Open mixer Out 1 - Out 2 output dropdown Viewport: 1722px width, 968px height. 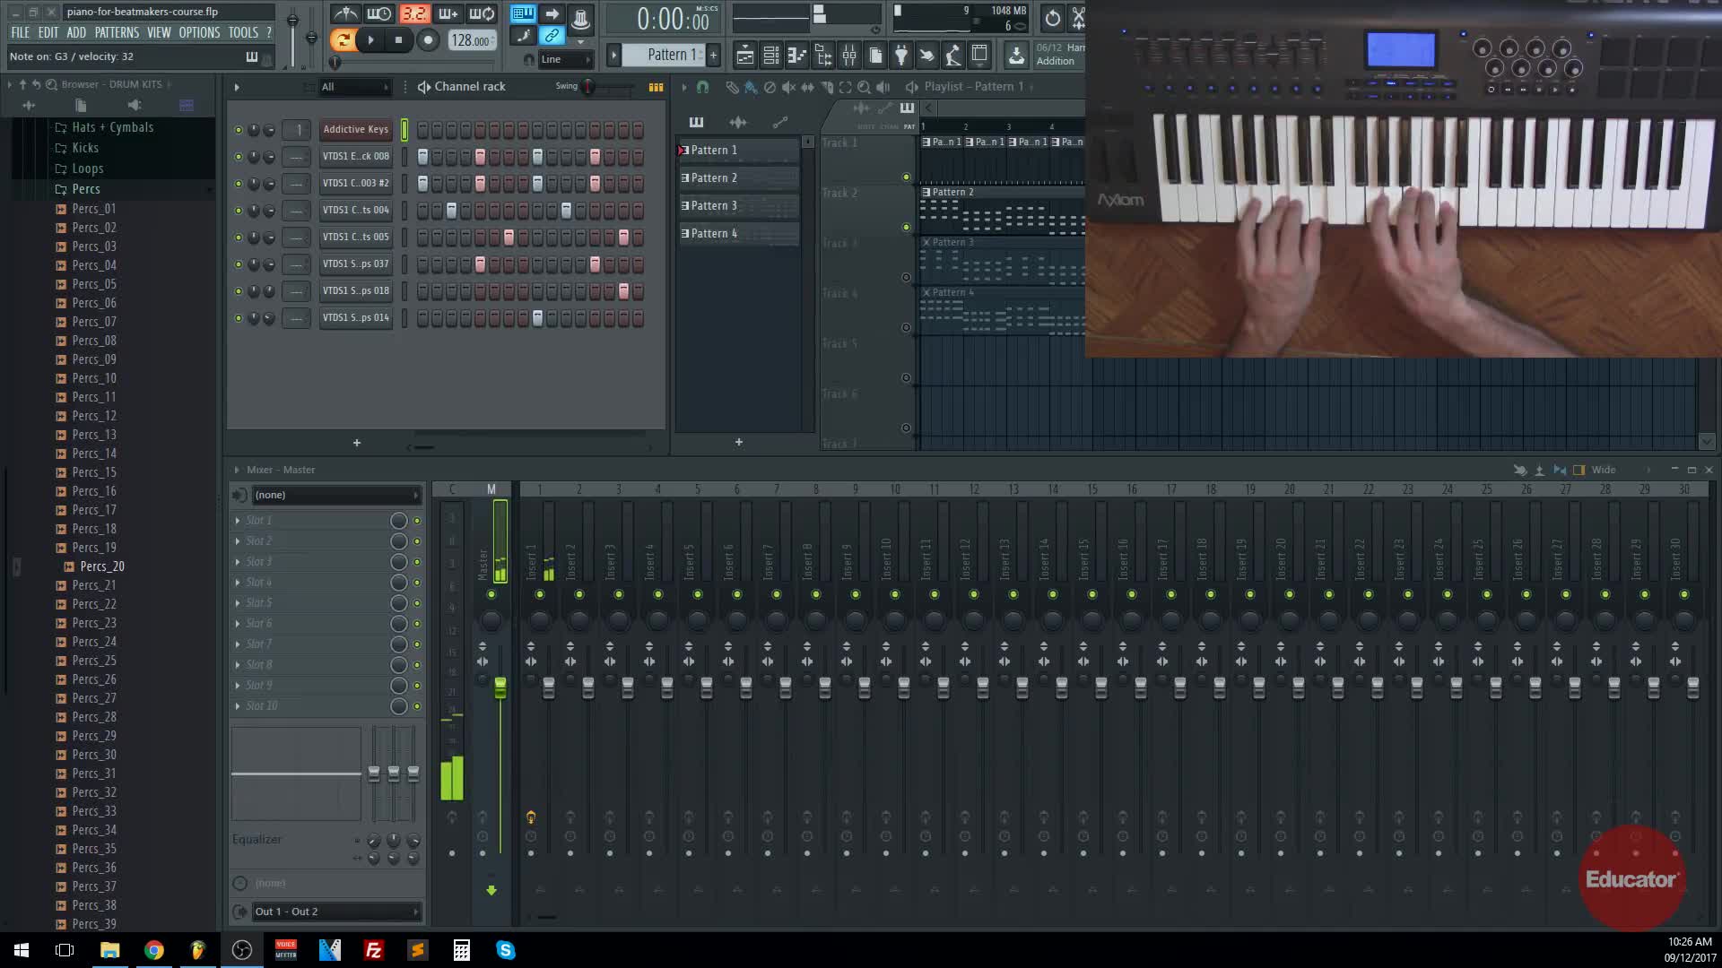(x=336, y=912)
